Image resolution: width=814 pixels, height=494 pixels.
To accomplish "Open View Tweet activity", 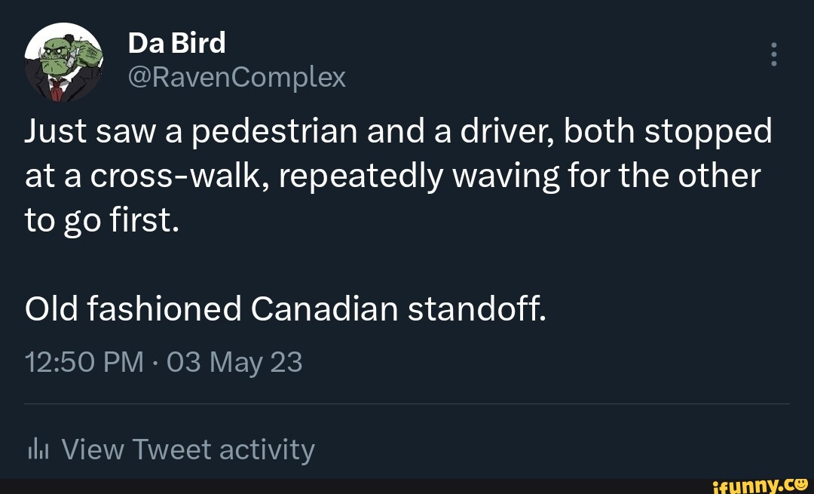I will click(x=187, y=448).
